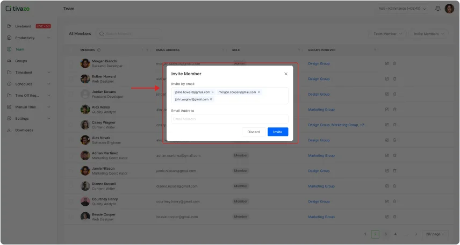Remove jamie.howard@gmail.com email tag

coord(212,92)
